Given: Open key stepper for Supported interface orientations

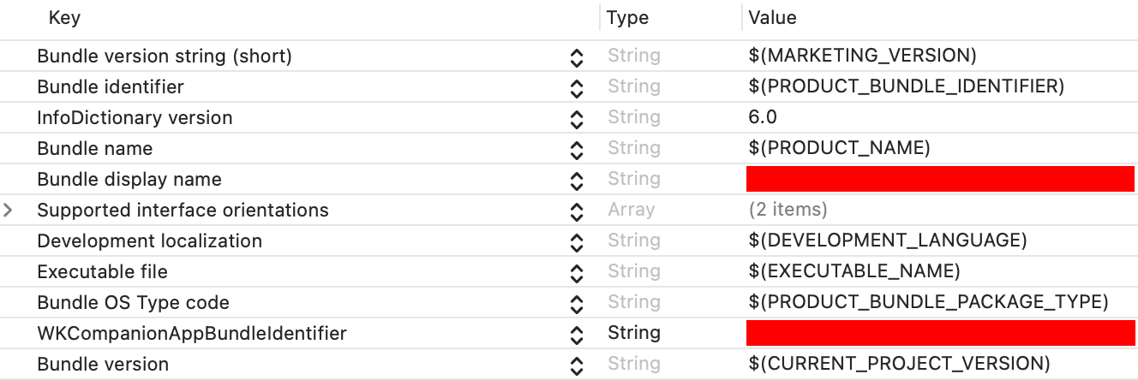Looking at the screenshot, I should click(x=577, y=211).
